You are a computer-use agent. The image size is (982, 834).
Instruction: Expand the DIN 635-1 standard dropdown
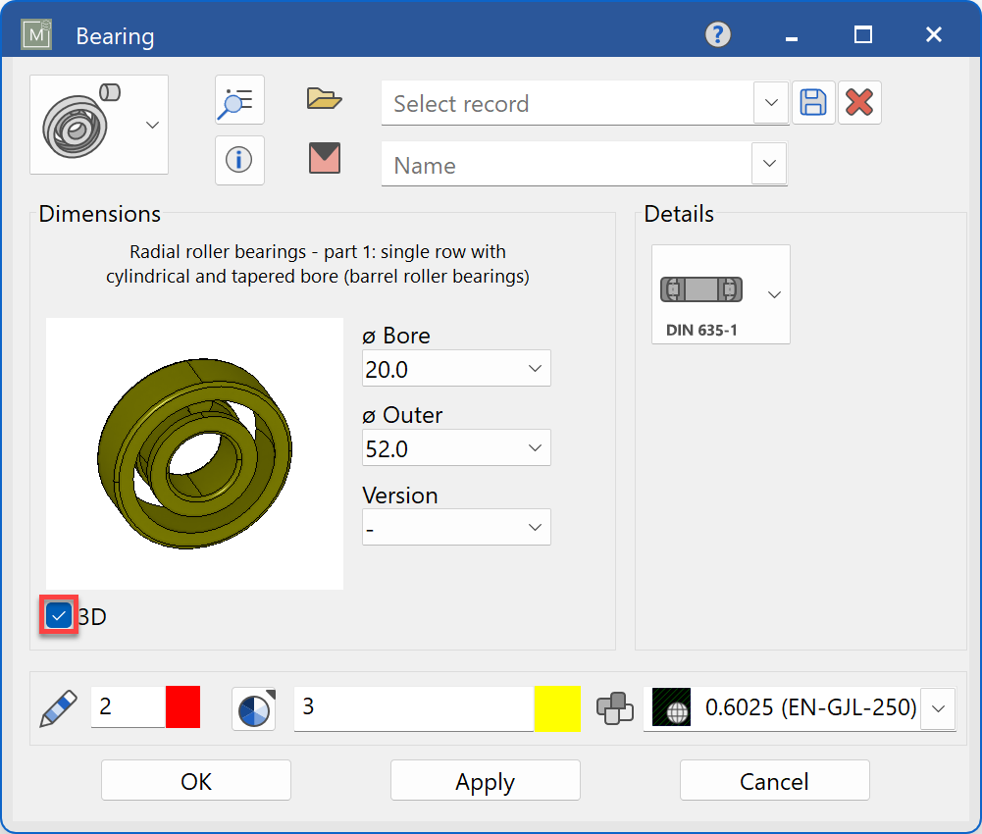click(773, 291)
